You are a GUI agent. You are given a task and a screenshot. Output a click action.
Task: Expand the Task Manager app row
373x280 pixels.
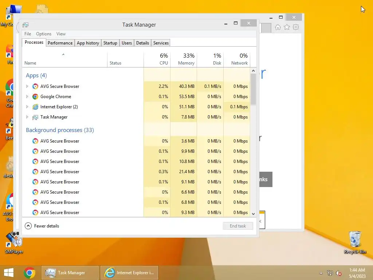(27, 117)
